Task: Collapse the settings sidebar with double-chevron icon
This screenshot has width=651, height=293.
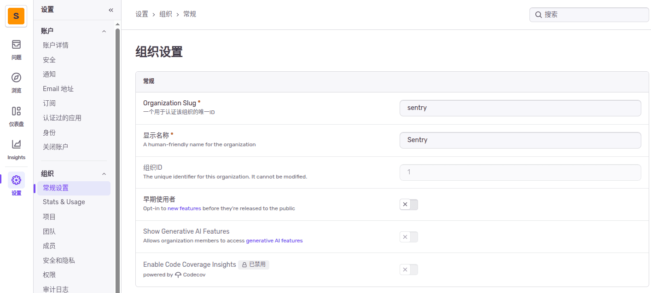Action: point(111,10)
